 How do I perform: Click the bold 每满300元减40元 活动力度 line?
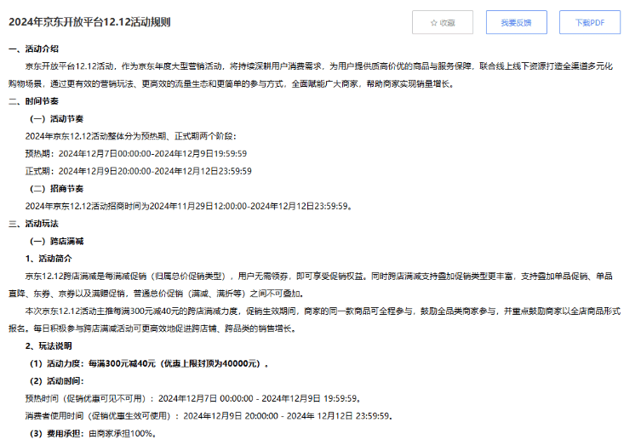(149, 364)
